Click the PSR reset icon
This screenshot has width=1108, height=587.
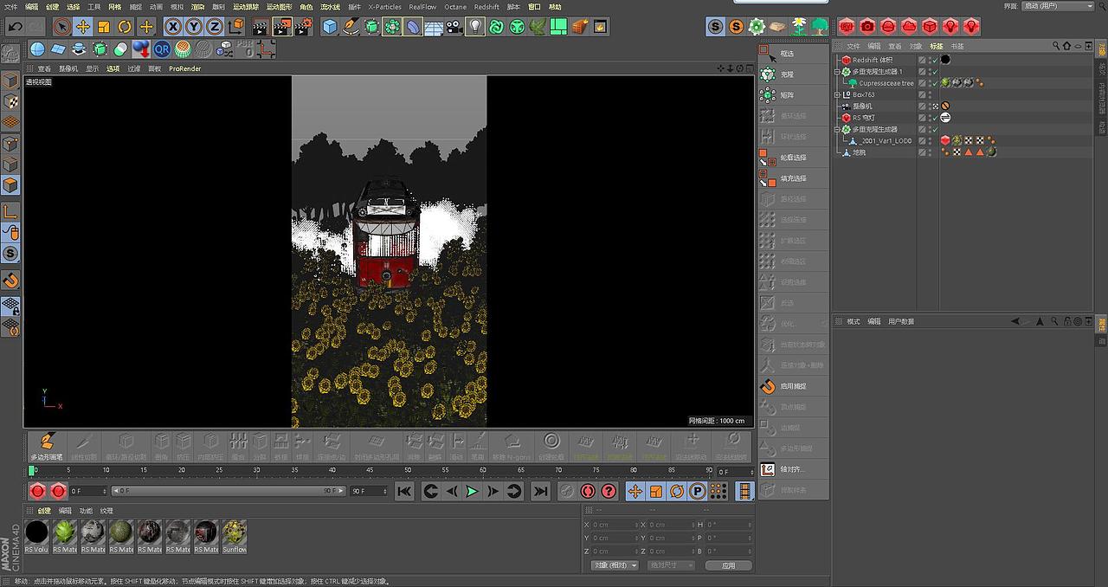click(x=244, y=48)
